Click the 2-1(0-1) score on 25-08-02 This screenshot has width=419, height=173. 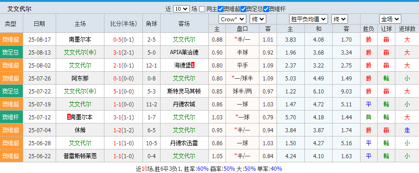coord(123,65)
